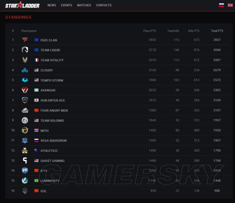Click the Tempo Storm logo
235x203 pixels.
click(x=25, y=80)
